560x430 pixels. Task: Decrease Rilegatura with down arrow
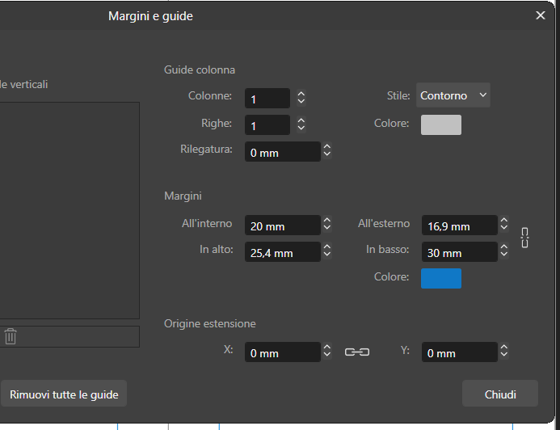(326, 155)
